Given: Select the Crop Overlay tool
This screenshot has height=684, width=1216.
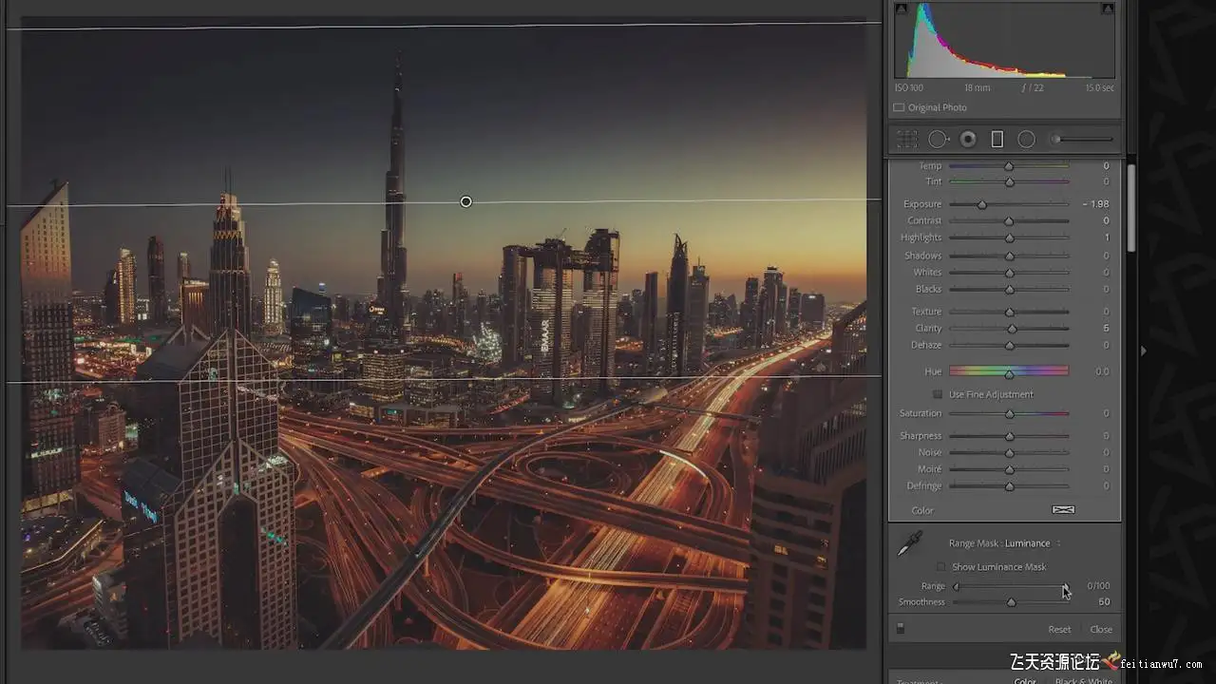Looking at the screenshot, I should point(907,139).
